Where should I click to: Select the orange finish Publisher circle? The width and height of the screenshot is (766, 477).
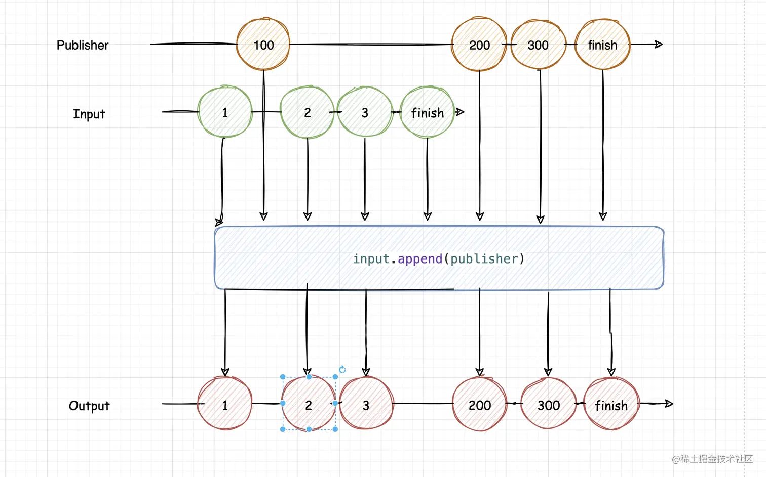coord(603,45)
